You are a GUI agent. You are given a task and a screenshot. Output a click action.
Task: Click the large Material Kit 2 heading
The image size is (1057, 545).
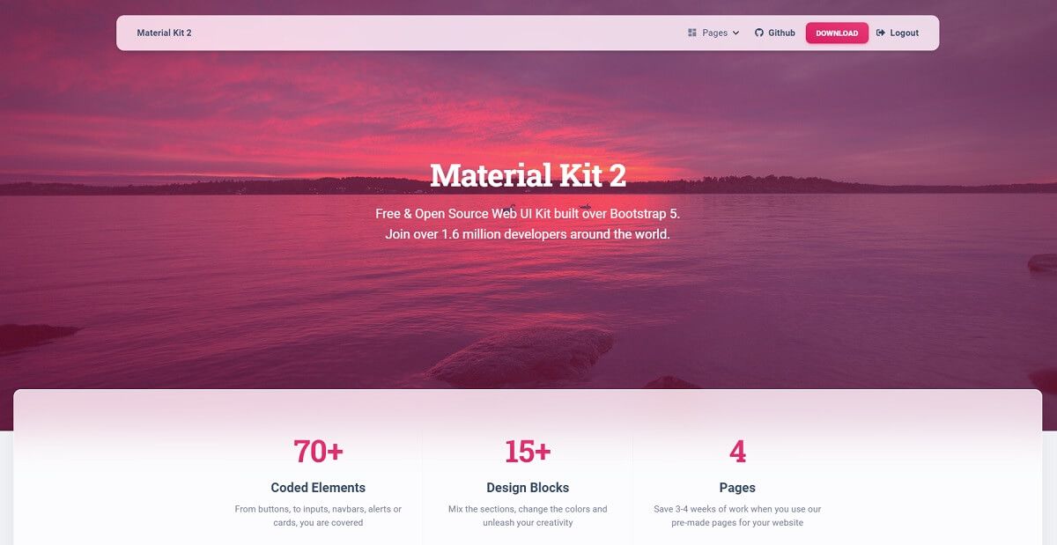[528, 175]
